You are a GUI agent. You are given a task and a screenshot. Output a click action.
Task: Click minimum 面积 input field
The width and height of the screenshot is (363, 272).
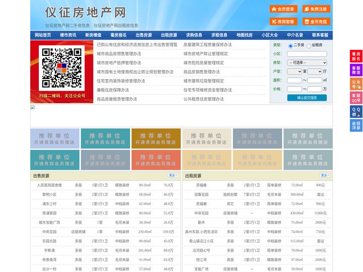pyautogui.click(x=294, y=80)
